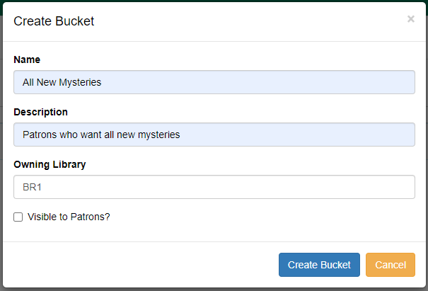
Task: Toggle the Visible to Patrons checkbox
Action: click(x=18, y=217)
